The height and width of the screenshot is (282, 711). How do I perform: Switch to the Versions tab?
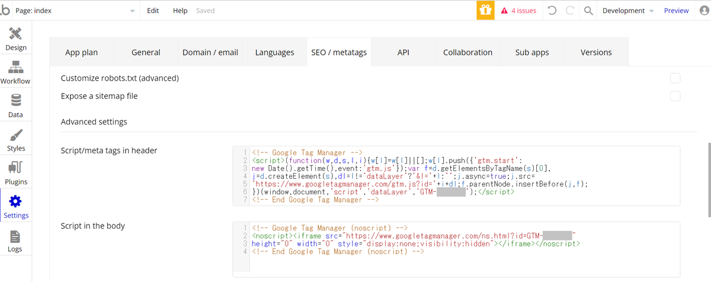point(597,52)
